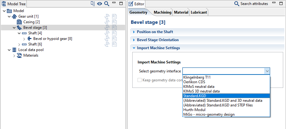
Task: Click the Bevel or hypoid gear icon
Action: tap(30, 39)
